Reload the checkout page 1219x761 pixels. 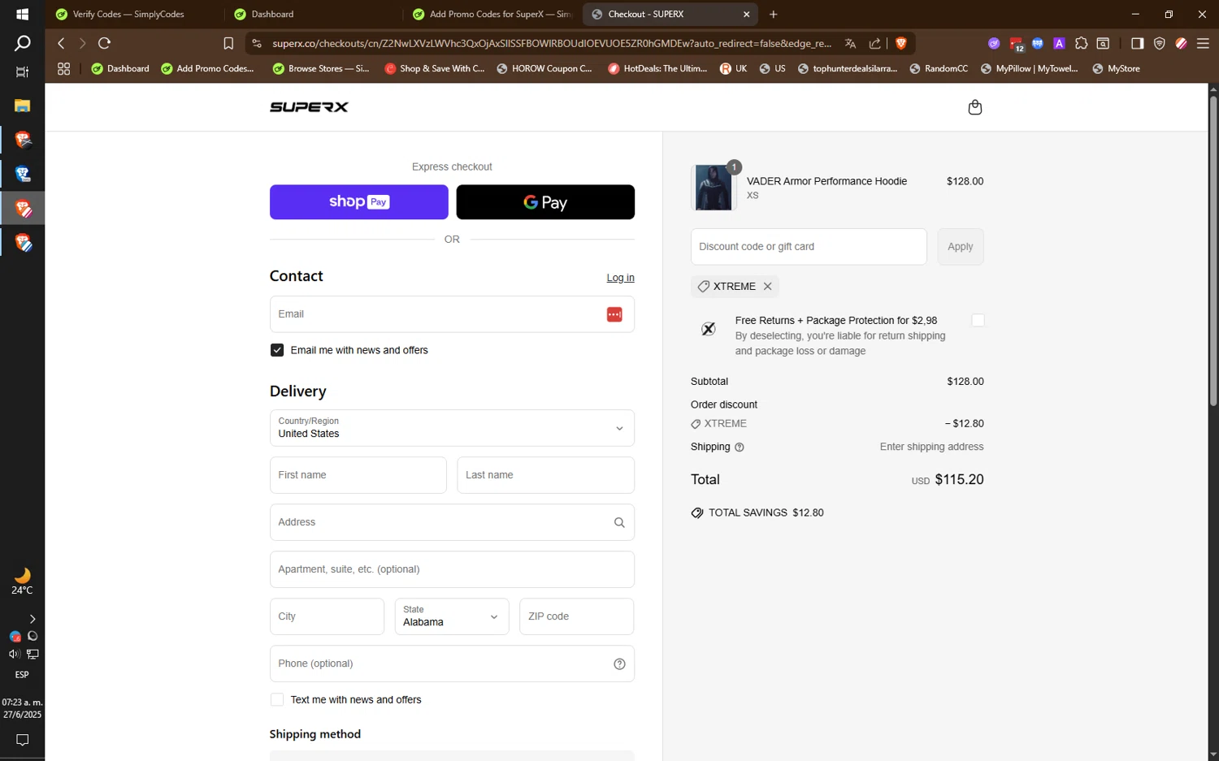tap(104, 43)
